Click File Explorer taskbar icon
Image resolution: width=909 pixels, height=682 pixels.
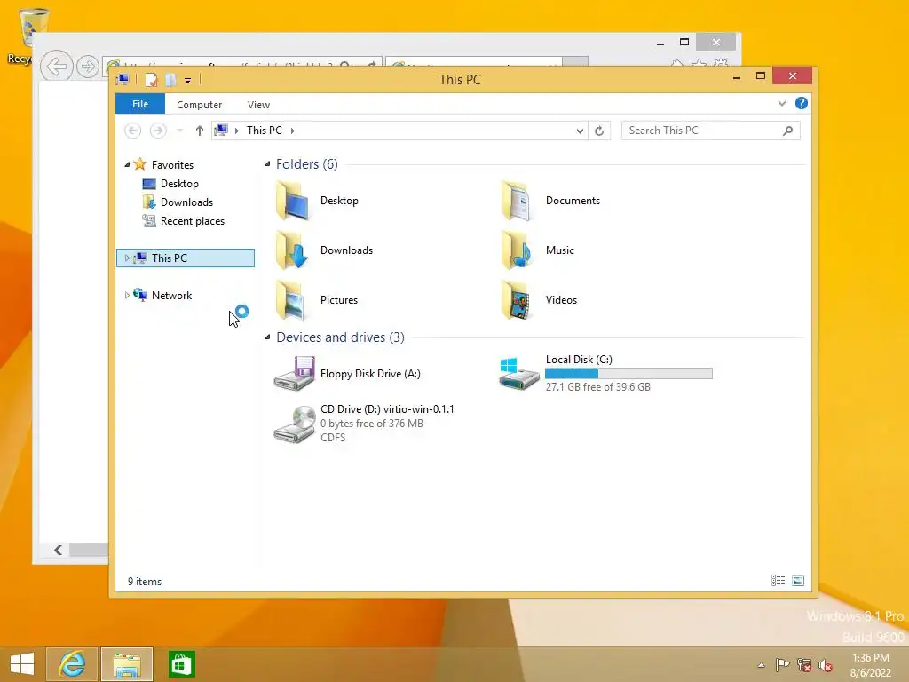(127, 664)
